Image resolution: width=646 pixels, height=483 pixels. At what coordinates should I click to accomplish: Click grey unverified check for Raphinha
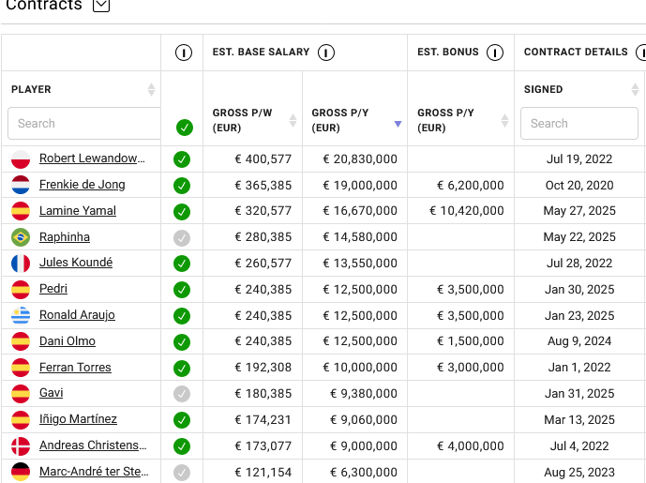coord(182,238)
